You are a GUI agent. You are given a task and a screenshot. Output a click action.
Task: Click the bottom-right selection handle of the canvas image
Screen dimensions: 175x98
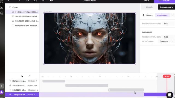coord(136,64)
